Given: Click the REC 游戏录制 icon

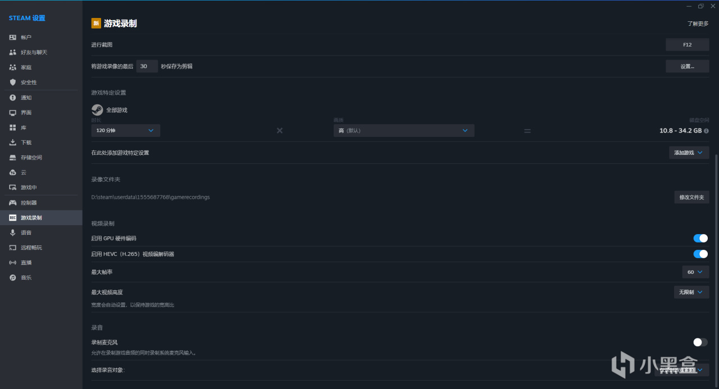Looking at the screenshot, I should coord(13,218).
